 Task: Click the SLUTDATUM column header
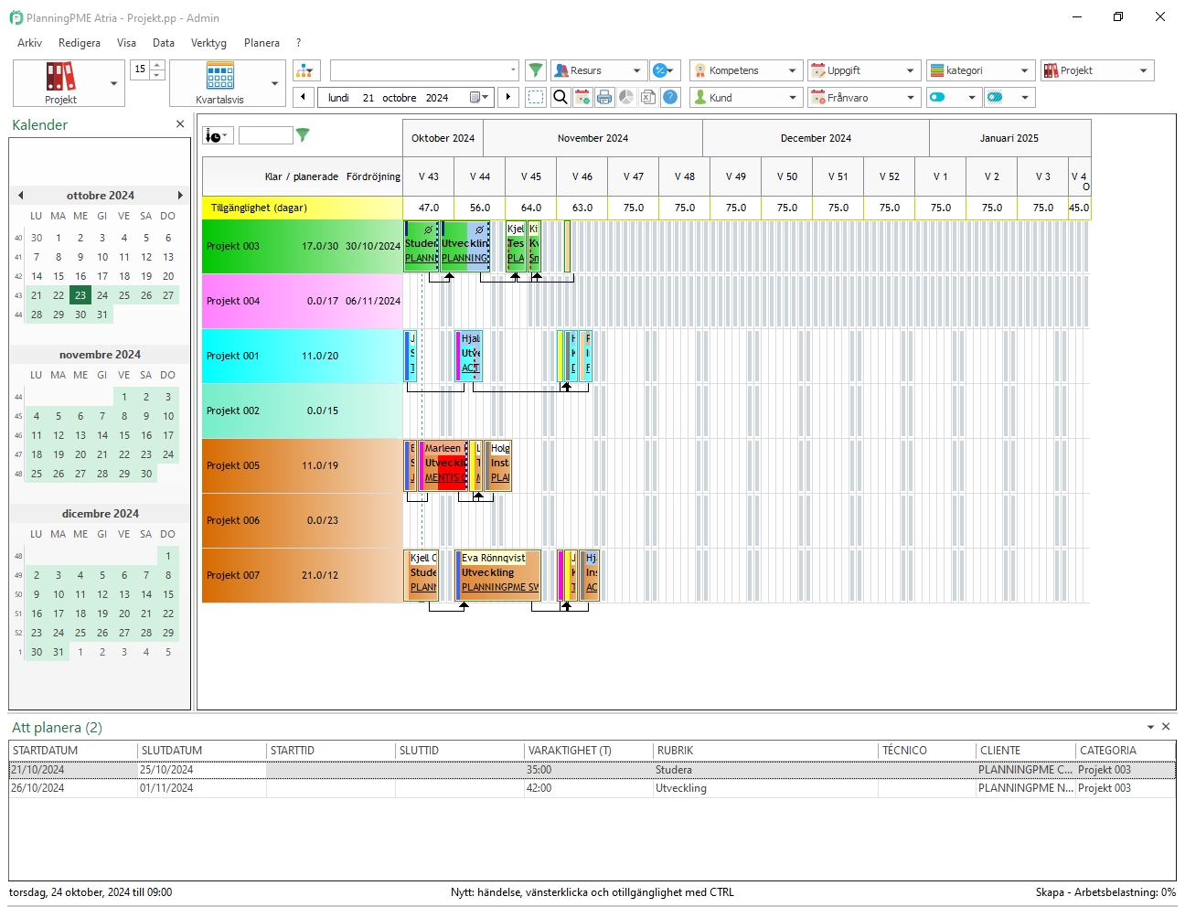pyautogui.click(x=202, y=751)
